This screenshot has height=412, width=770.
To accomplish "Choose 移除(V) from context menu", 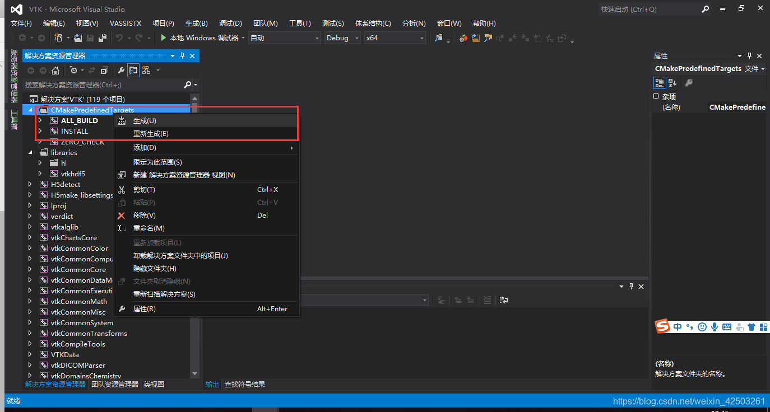I will 206,216.
